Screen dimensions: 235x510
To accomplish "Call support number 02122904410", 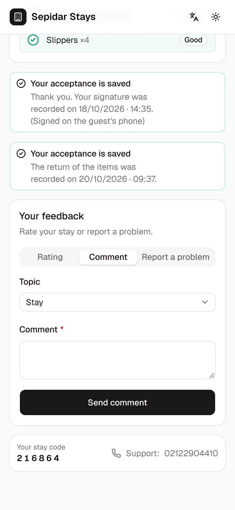I will click(x=191, y=453).
